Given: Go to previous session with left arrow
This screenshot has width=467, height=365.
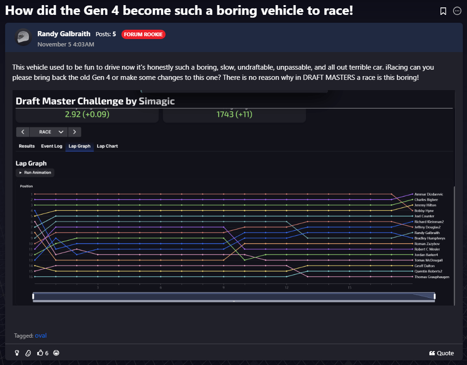Looking at the screenshot, I should [x=23, y=132].
